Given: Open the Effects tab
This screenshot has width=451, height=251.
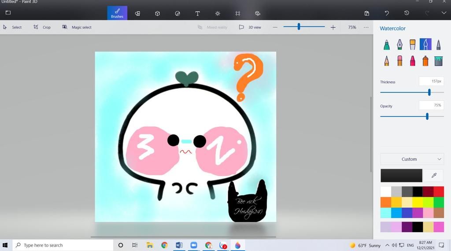Looking at the screenshot, I should coord(218,13).
